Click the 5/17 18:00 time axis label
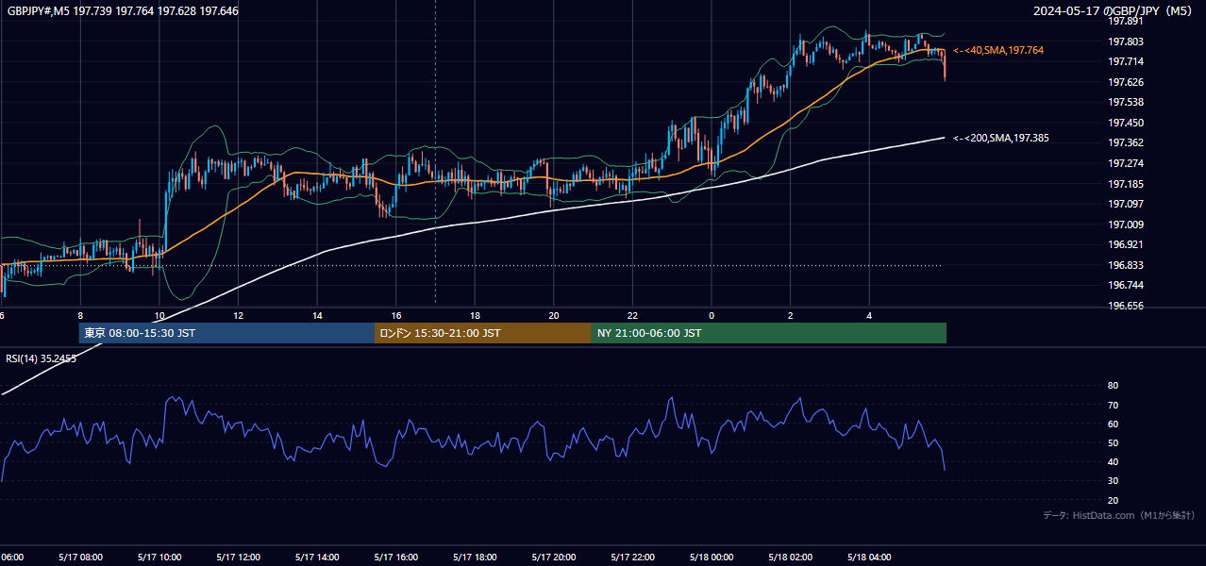This screenshot has height=566, width=1206. click(x=475, y=558)
